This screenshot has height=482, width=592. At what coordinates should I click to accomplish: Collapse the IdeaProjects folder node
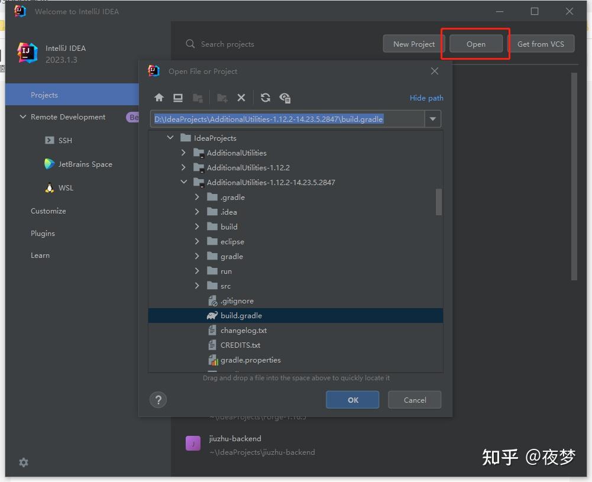170,138
